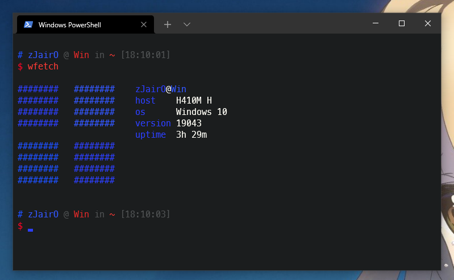Click the blinking cursor at the prompt
Viewport: 454px width, 280px height.
31,230
